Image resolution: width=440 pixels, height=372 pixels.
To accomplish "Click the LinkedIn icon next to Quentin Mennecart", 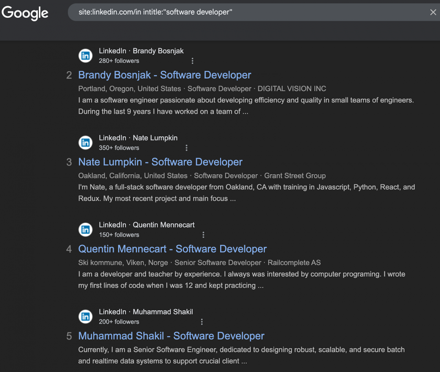I will pos(85,229).
